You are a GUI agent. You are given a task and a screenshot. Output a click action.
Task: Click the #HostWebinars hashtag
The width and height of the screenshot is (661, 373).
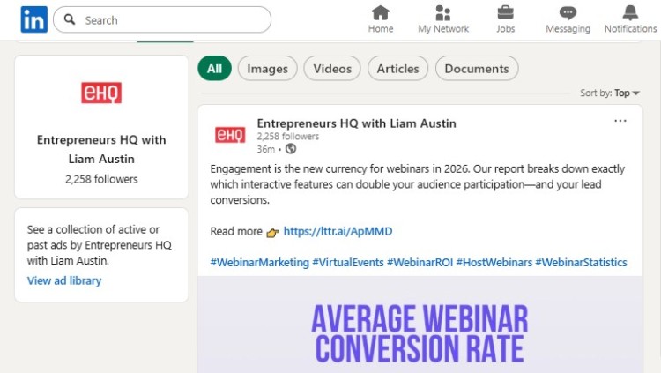(x=494, y=263)
